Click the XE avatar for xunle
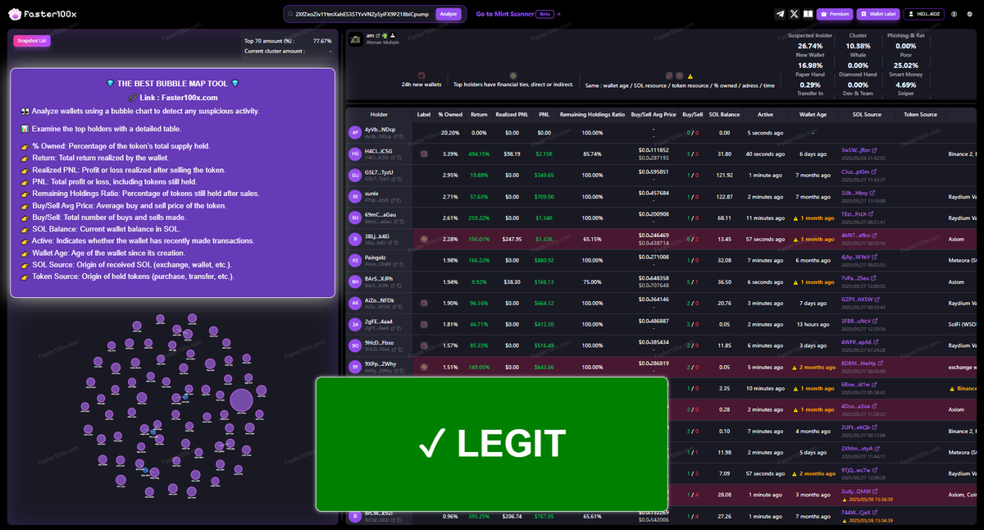This screenshot has width=984, height=530. pos(355,196)
